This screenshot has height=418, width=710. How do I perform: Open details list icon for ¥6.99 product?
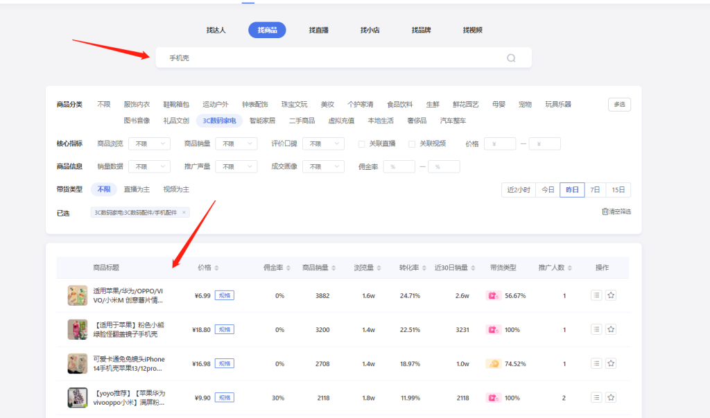click(x=596, y=295)
